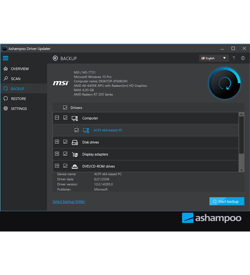Viewport: 250px width, 275px height.
Task: Collapse the Computer category
Action: [57, 118]
